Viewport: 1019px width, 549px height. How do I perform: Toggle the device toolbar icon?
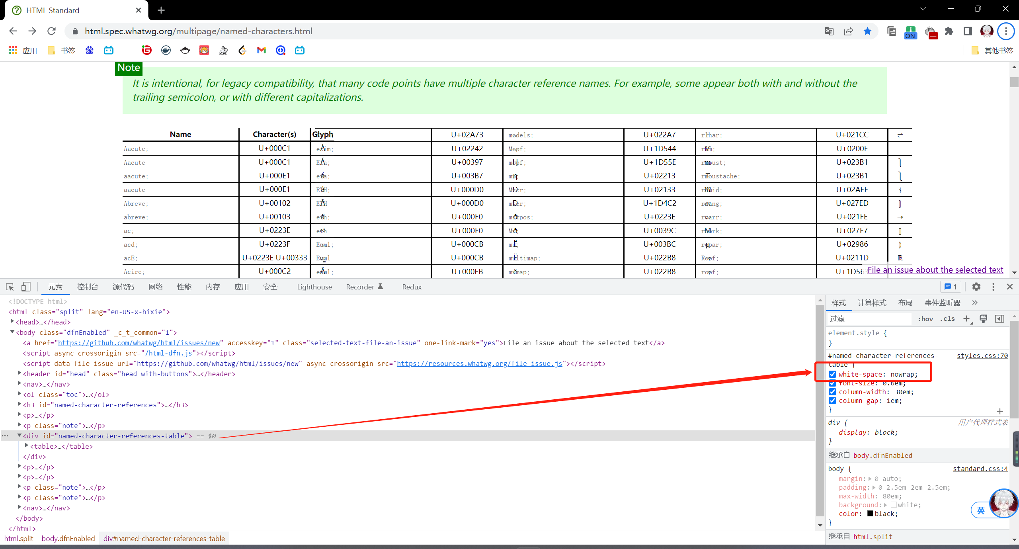26,287
